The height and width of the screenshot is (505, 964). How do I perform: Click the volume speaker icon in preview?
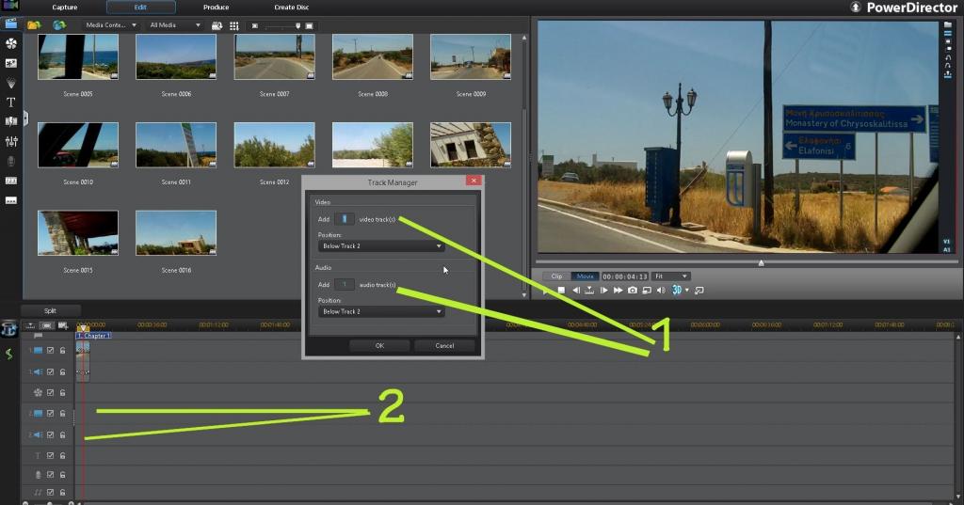click(x=661, y=290)
